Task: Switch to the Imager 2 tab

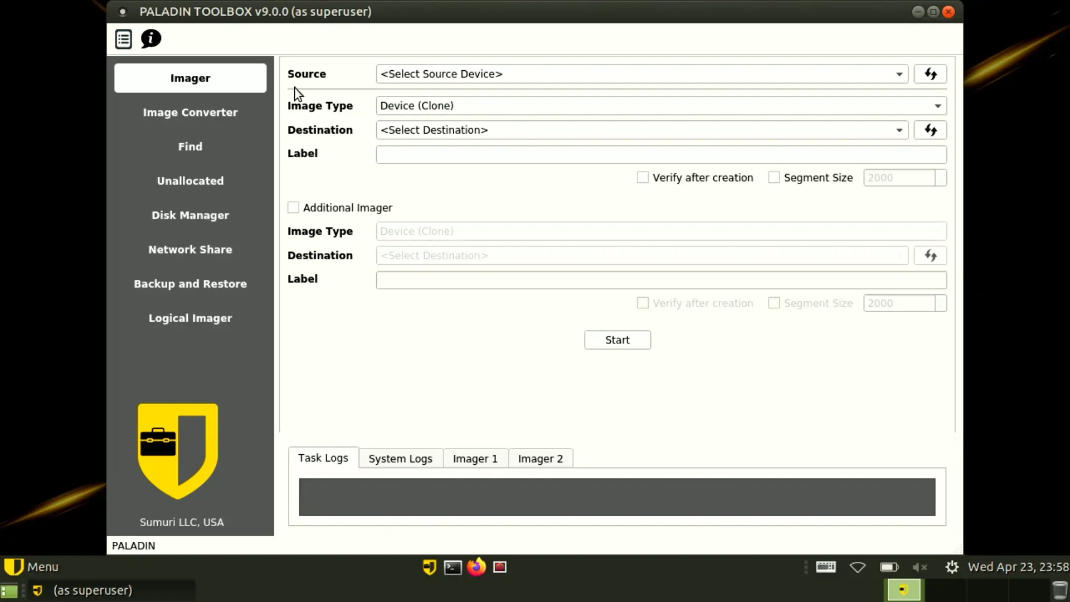Action: (x=541, y=459)
